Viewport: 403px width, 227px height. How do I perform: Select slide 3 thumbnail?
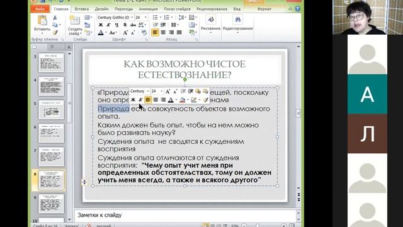[x=51, y=63]
